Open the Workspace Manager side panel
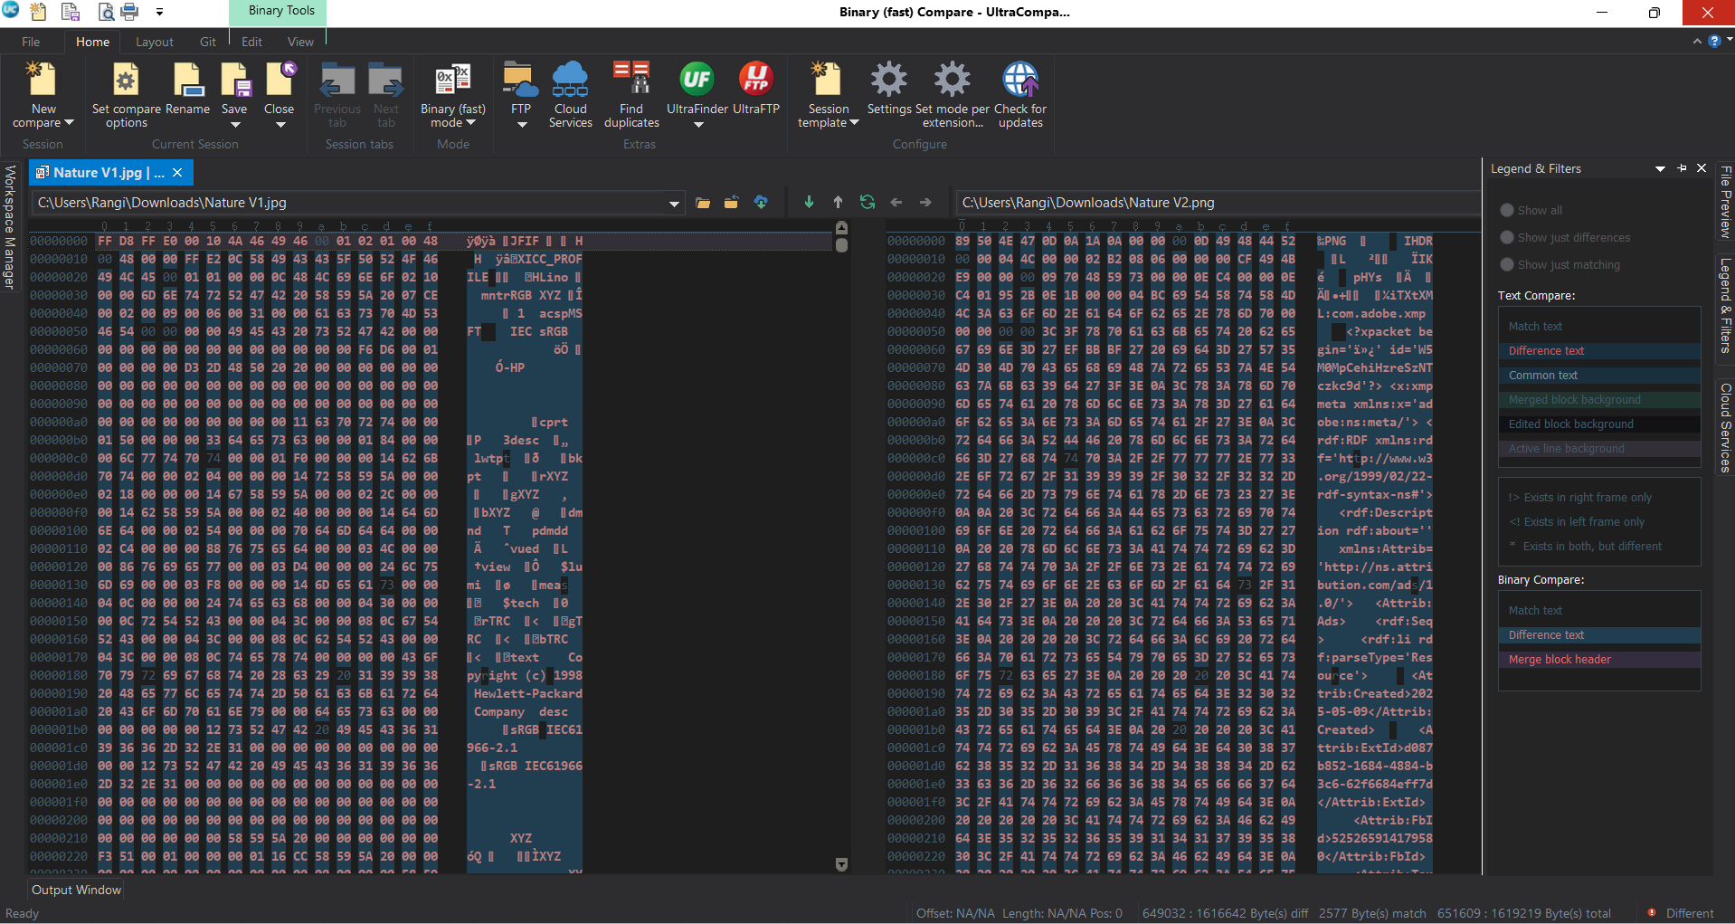This screenshot has height=924, width=1735. click(x=10, y=227)
